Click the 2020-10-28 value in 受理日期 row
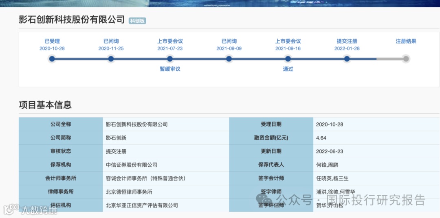This screenshot has height=218, width=440. [x=330, y=124]
